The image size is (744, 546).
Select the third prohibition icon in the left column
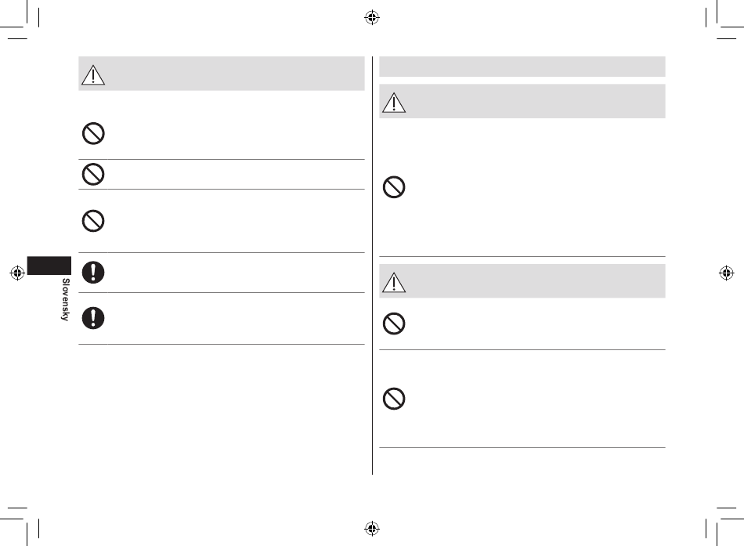click(x=93, y=221)
